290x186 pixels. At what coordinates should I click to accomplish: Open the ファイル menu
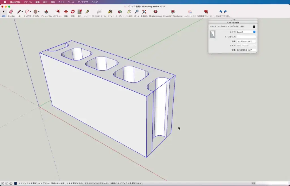pyautogui.click(x=28, y=2)
